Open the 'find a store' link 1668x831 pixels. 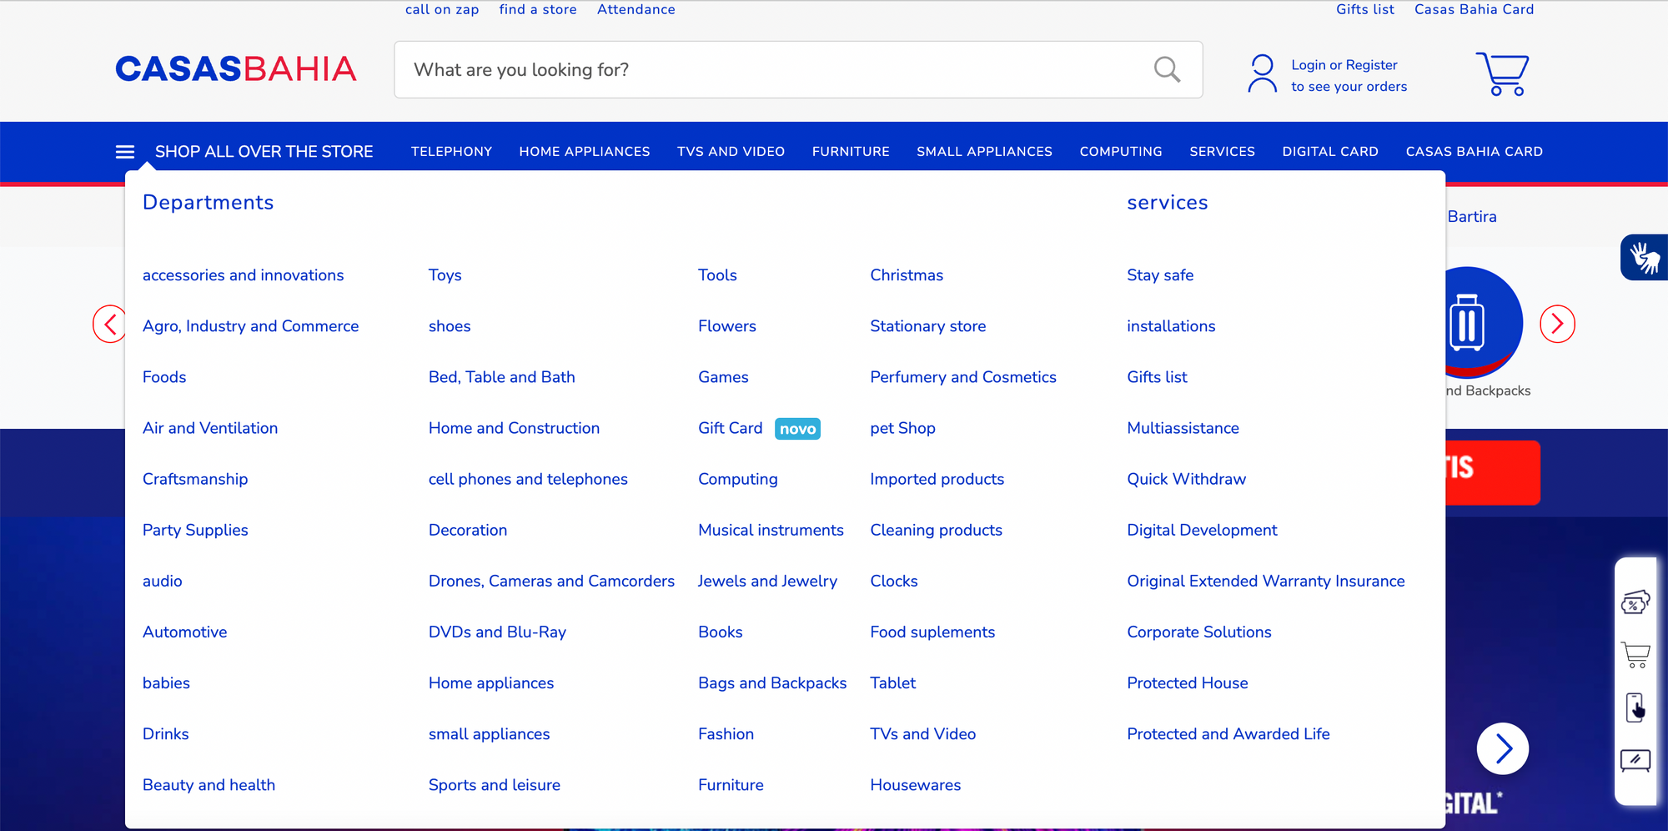538,9
